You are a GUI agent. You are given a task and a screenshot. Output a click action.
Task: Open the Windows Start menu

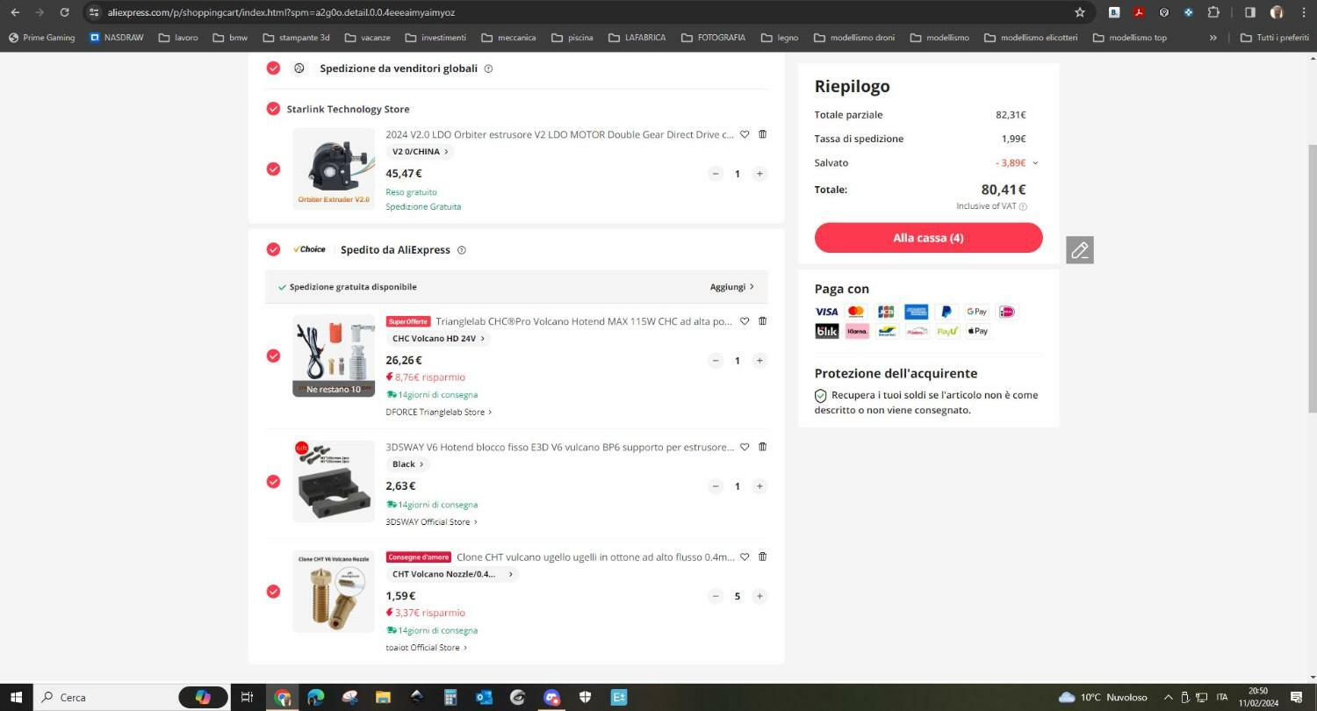[16, 697]
